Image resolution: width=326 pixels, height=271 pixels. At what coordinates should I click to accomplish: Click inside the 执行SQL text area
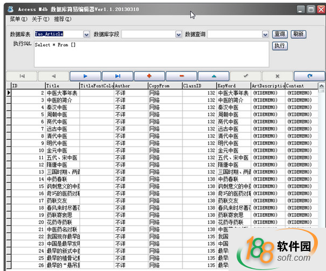pos(151,54)
